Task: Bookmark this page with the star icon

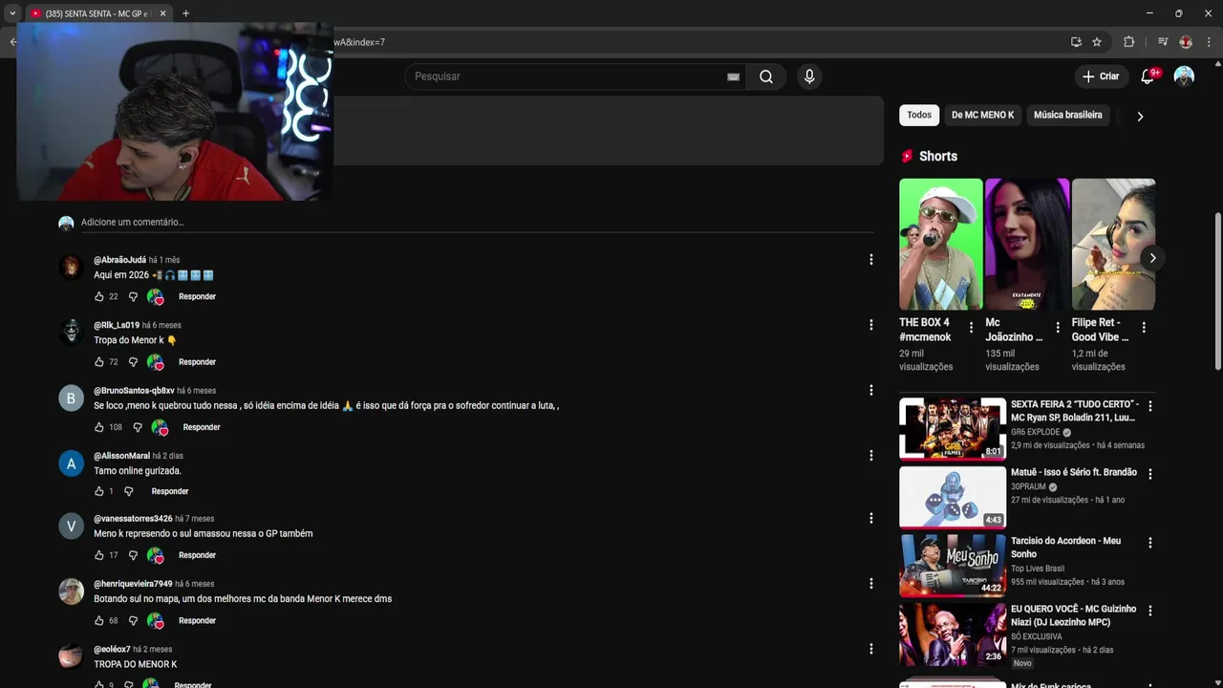Action: [1097, 42]
